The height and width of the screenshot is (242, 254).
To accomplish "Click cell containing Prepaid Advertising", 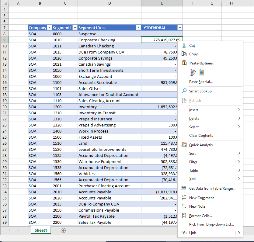I will click(110, 125).
